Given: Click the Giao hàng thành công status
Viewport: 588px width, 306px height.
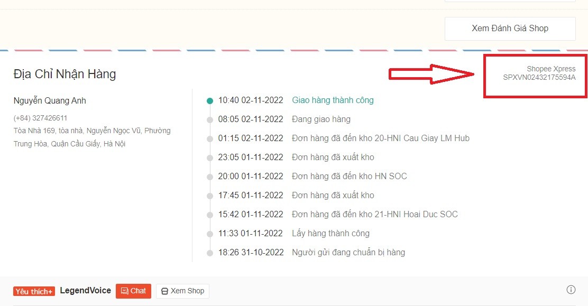Looking at the screenshot, I should pyautogui.click(x=333, y=100).
